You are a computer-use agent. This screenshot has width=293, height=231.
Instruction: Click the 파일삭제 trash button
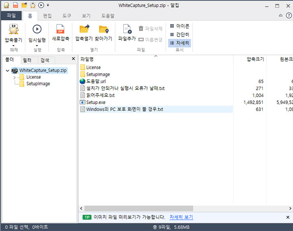click(x=151, y=28)
